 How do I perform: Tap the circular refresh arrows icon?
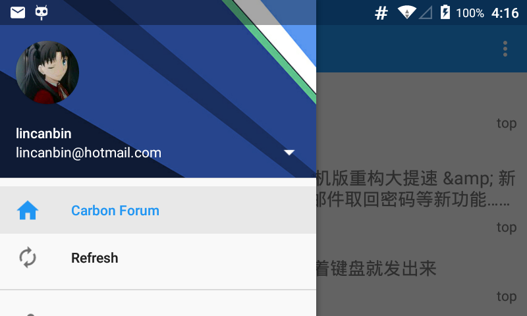click(x=28, y=257)
